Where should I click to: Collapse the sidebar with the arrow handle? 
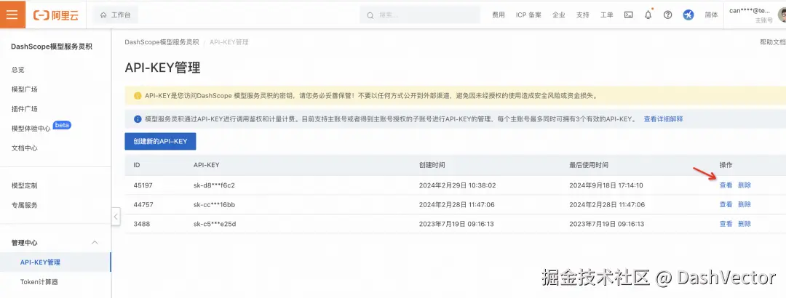(116, 217)
